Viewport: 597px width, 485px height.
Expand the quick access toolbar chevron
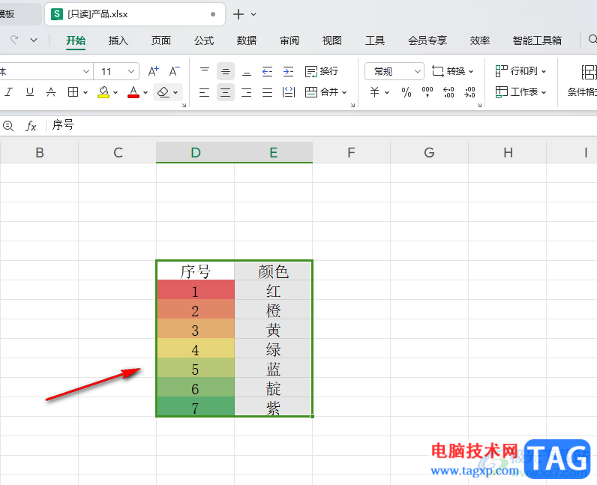coord(34,40)
